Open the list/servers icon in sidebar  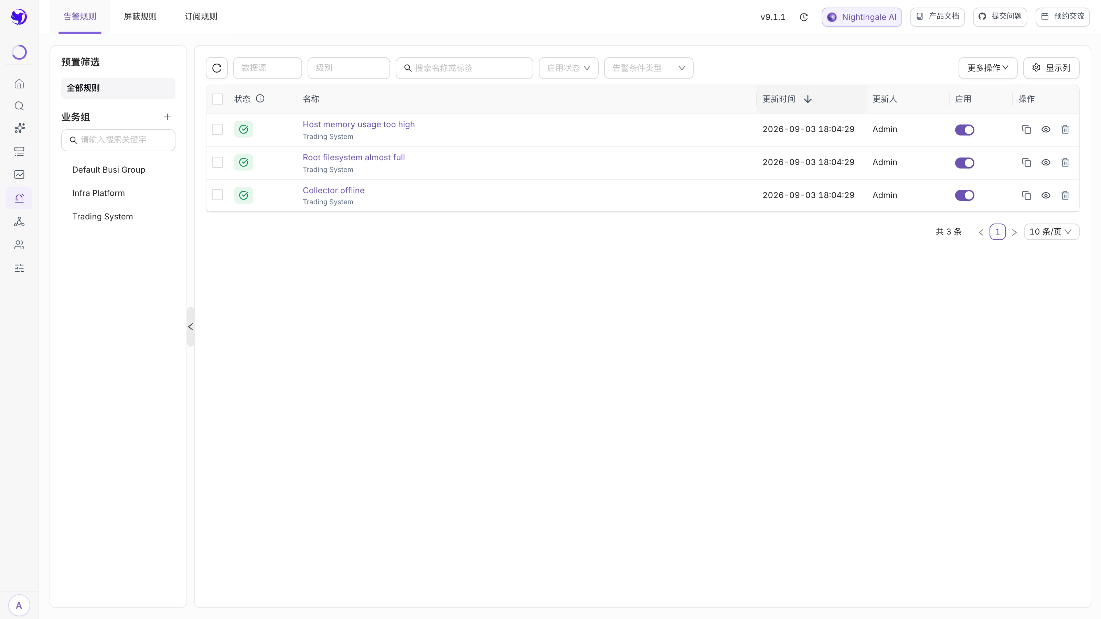[x=19, y=151]
